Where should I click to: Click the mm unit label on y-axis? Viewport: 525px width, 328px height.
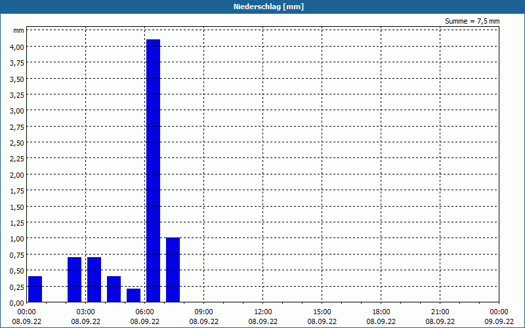(18, 30)
